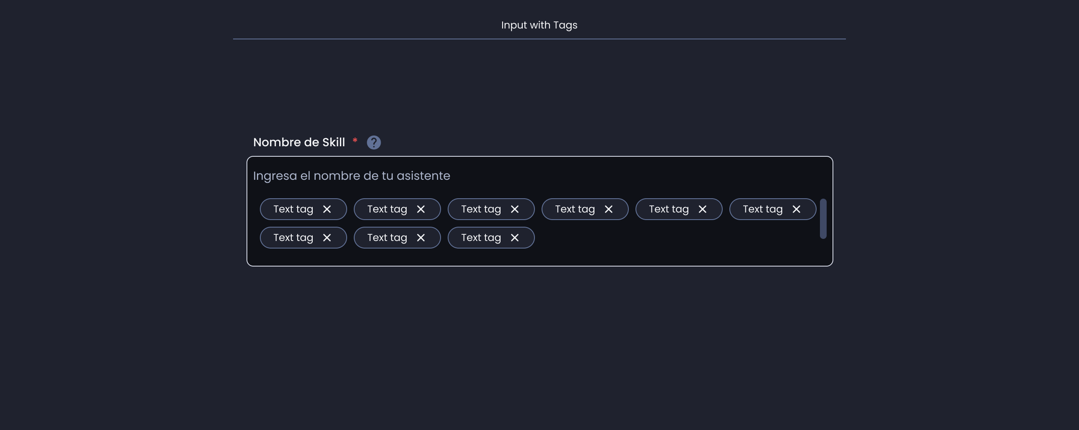This screenshot has width=1079, height=430.
Task: Click the red required asterisk
Action: (x=355, y=141)
